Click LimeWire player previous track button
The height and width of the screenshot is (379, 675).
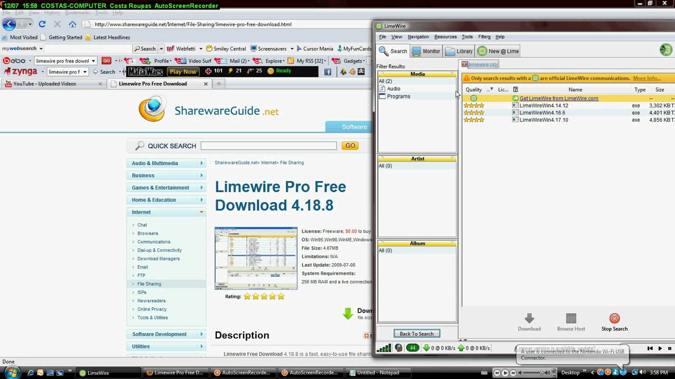(650, 348)
